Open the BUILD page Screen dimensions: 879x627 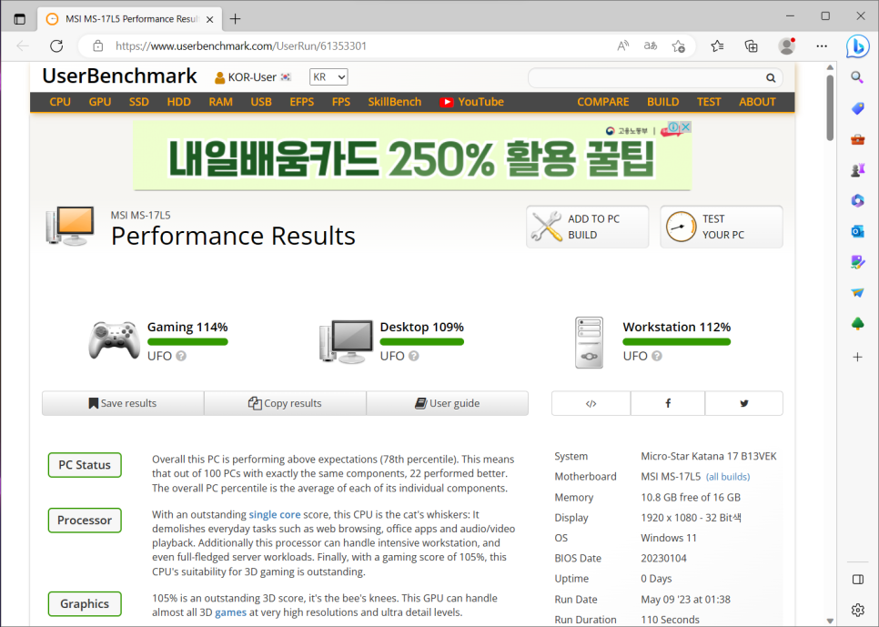click(663, 102)
